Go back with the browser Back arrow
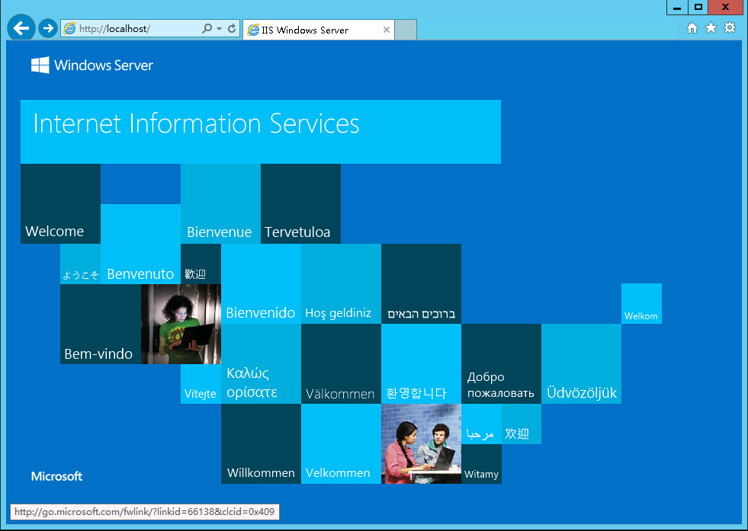Image resolution: width=748 pixels, height=531 pixels. coord(21,28)
